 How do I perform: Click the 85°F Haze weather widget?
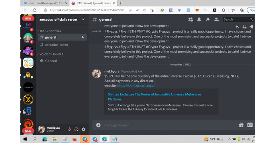coord(214,139)
